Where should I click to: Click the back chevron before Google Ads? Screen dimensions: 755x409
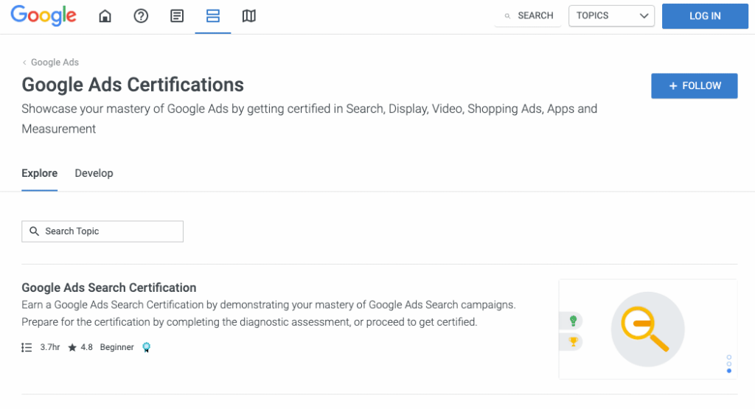tap(24, 62)
